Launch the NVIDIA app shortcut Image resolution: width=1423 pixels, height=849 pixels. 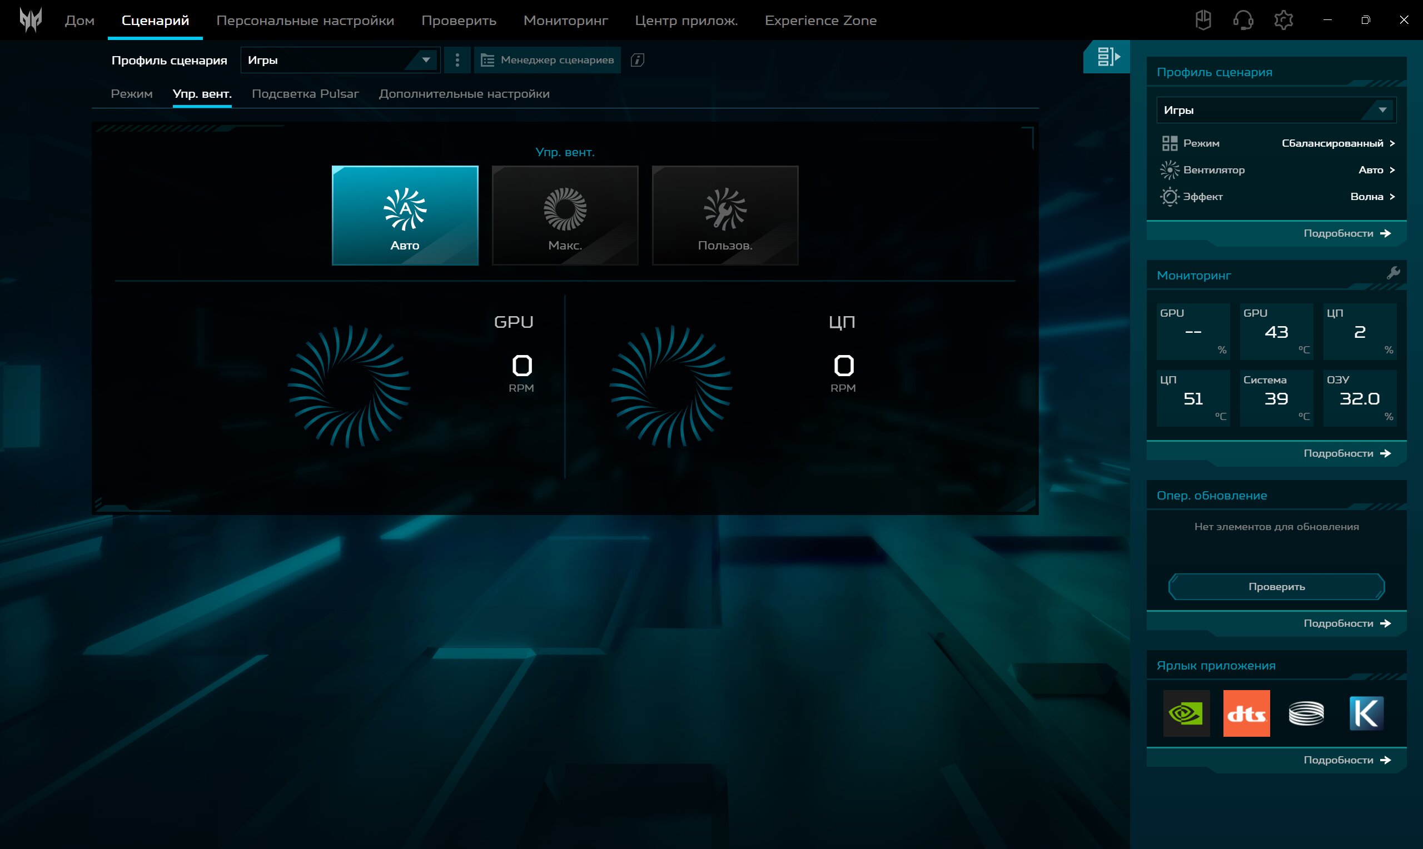tap(1186, 713)
